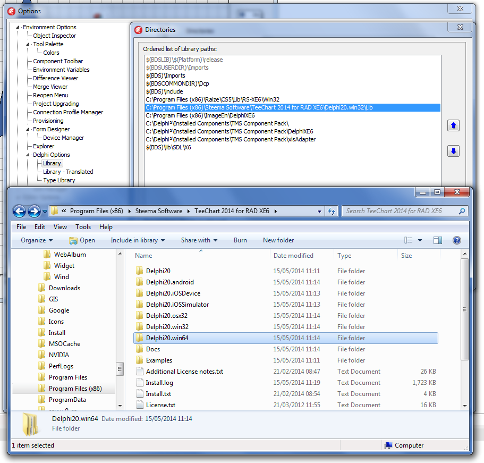
Task: Select Library - Translated in Options tree
Action: pyautogui.click(x=68, y=172)
